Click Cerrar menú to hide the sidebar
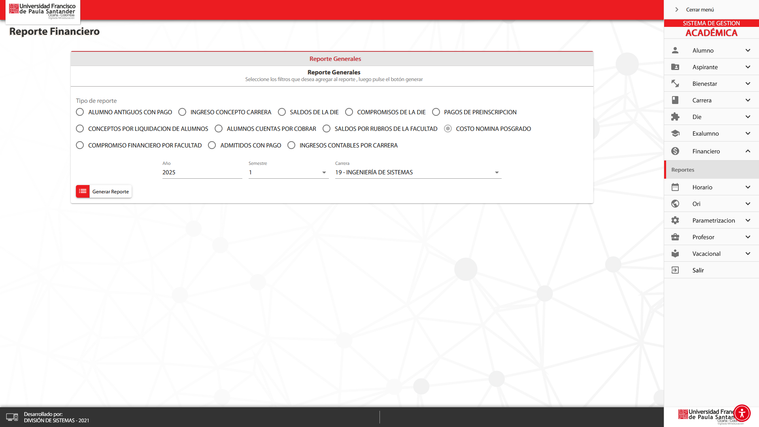The width and height of the screenshot is (759, 427). click(699, 9)
